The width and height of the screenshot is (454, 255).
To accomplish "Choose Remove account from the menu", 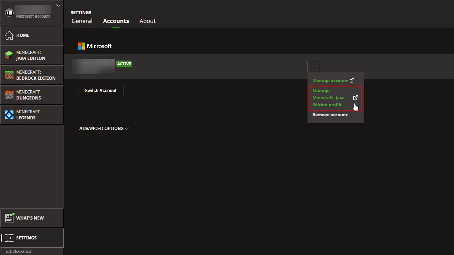I will (330, 115).
